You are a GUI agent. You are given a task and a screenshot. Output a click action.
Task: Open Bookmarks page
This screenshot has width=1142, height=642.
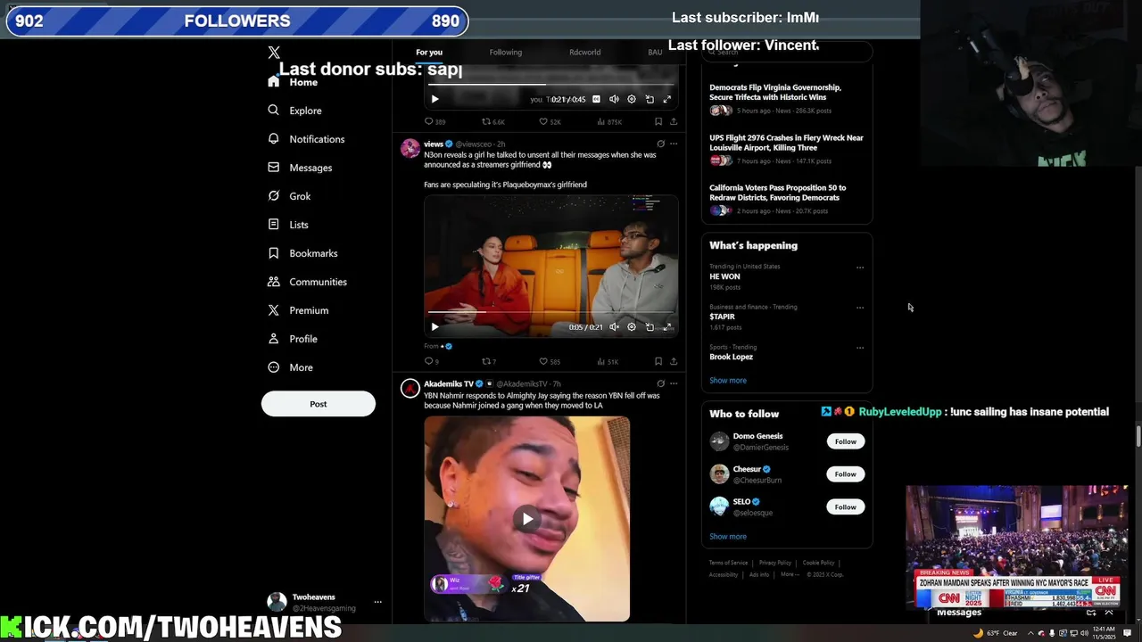302,253
